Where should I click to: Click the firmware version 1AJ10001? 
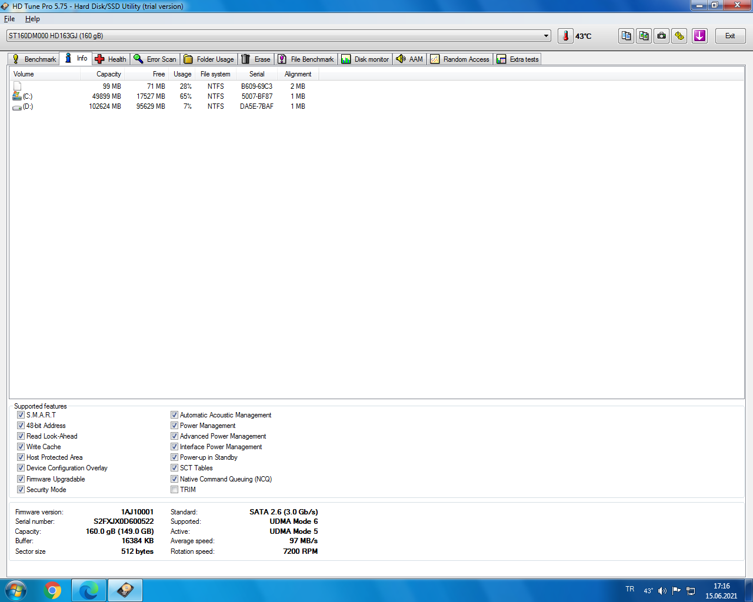(x=137, y=512)
